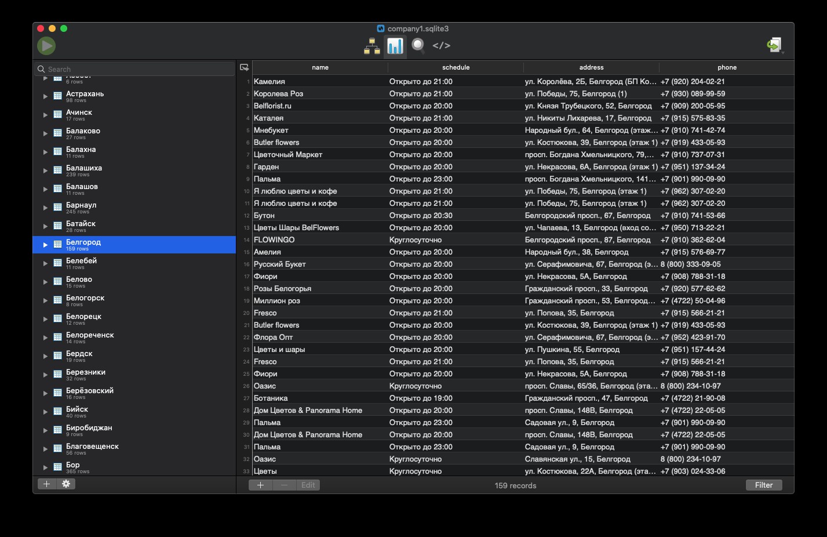The width and height of the screenshot is (827, 537).
Task: Switch to the table structure view icon
Action: (372, 46)
